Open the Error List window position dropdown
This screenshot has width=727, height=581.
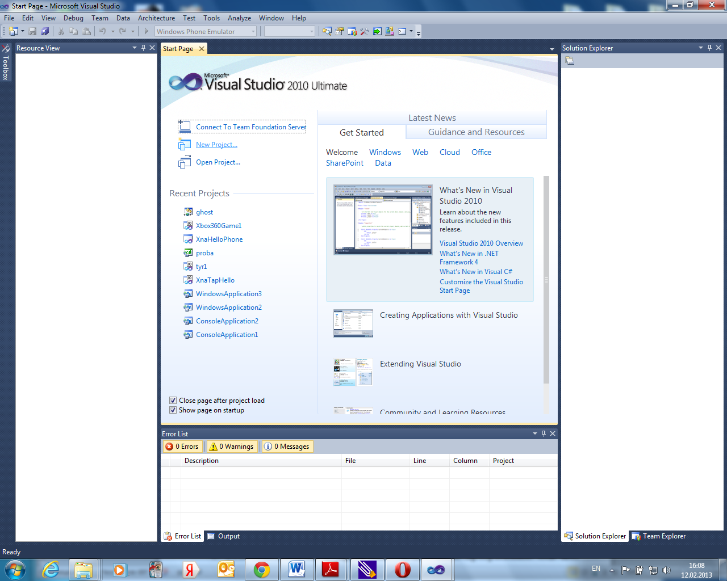[535, 433]
